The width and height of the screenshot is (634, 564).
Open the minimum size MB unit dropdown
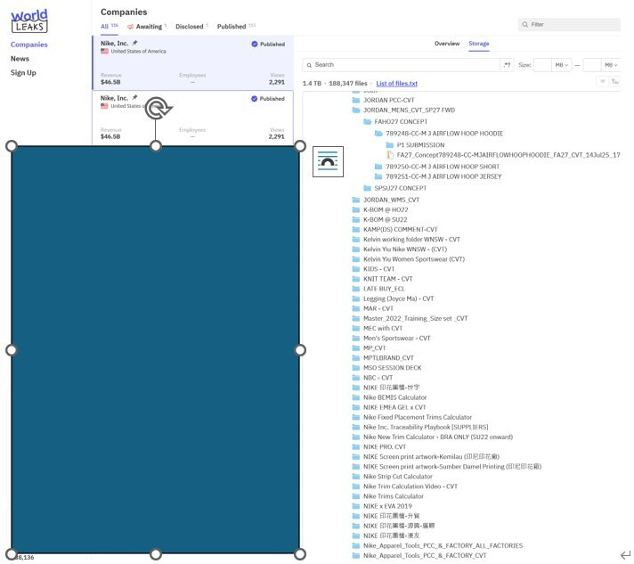click(x=563, y=65)
